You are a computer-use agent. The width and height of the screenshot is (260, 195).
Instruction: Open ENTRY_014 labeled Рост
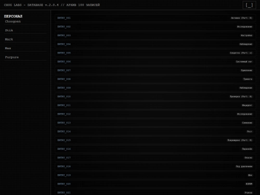[x=155, y=131]
